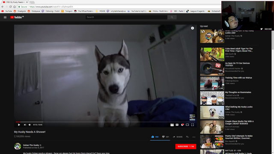Click the search magnifier button
Screen dimensions: 274x154
pos(172,17)
